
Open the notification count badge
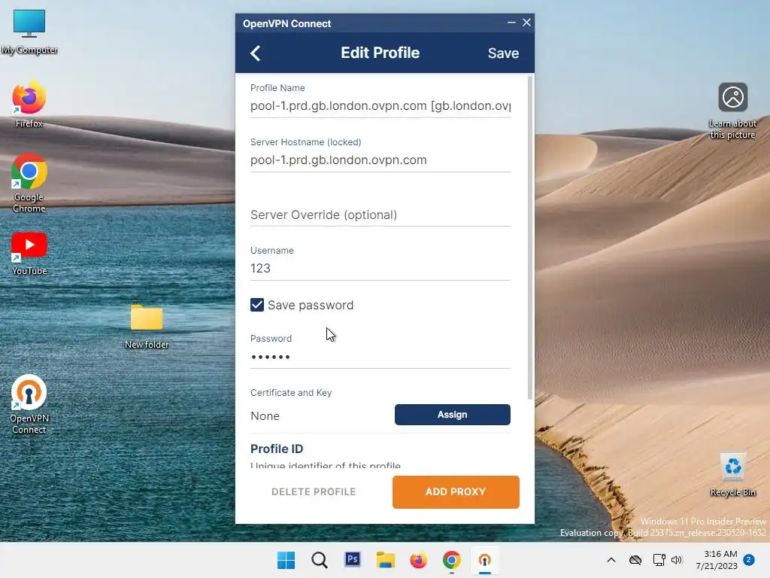[x=749, y=559]
